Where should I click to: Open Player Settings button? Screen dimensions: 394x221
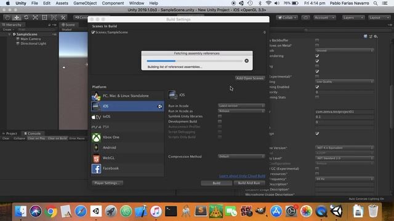pyautogui.click(x=107, y=183)
